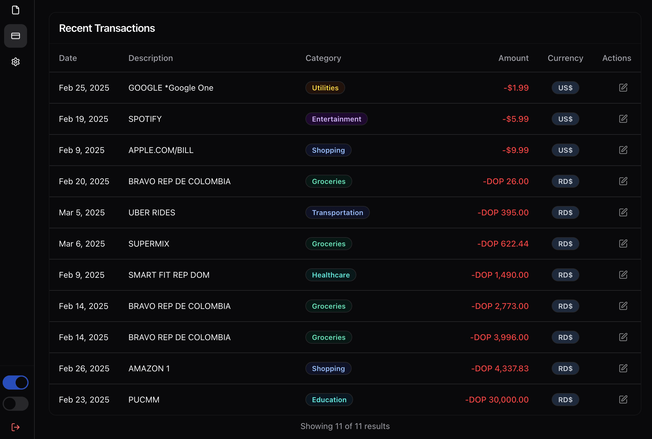This screenshot has width=652, height=439.
Task: Edit the Feb 20 BRAVO REP DE COLOMBIA row
Action: tap(623, 181)
